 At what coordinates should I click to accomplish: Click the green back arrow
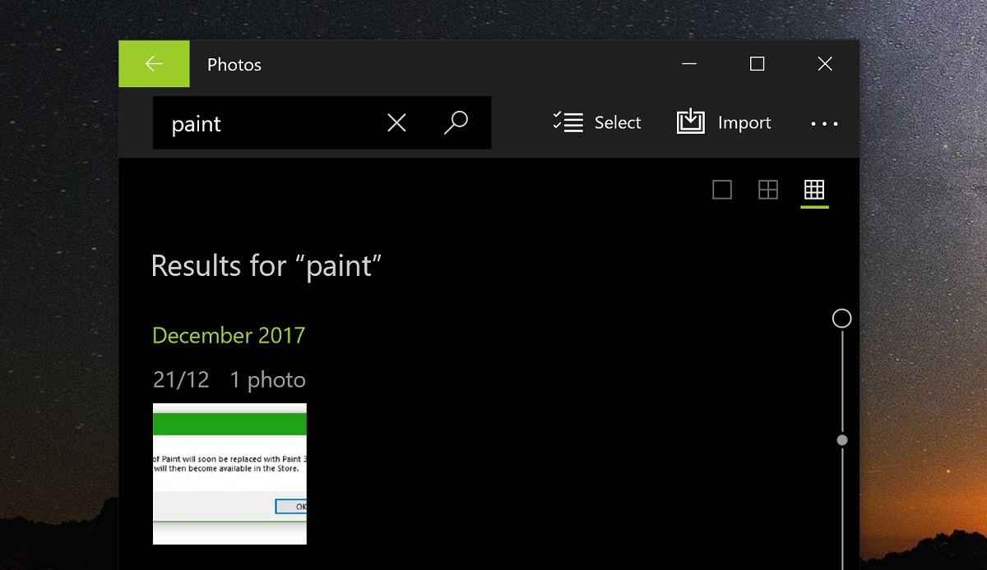click(x=154, y=63)
